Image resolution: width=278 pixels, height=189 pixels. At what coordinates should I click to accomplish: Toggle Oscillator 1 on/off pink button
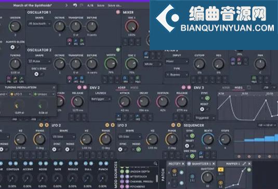tap(118, 12)
